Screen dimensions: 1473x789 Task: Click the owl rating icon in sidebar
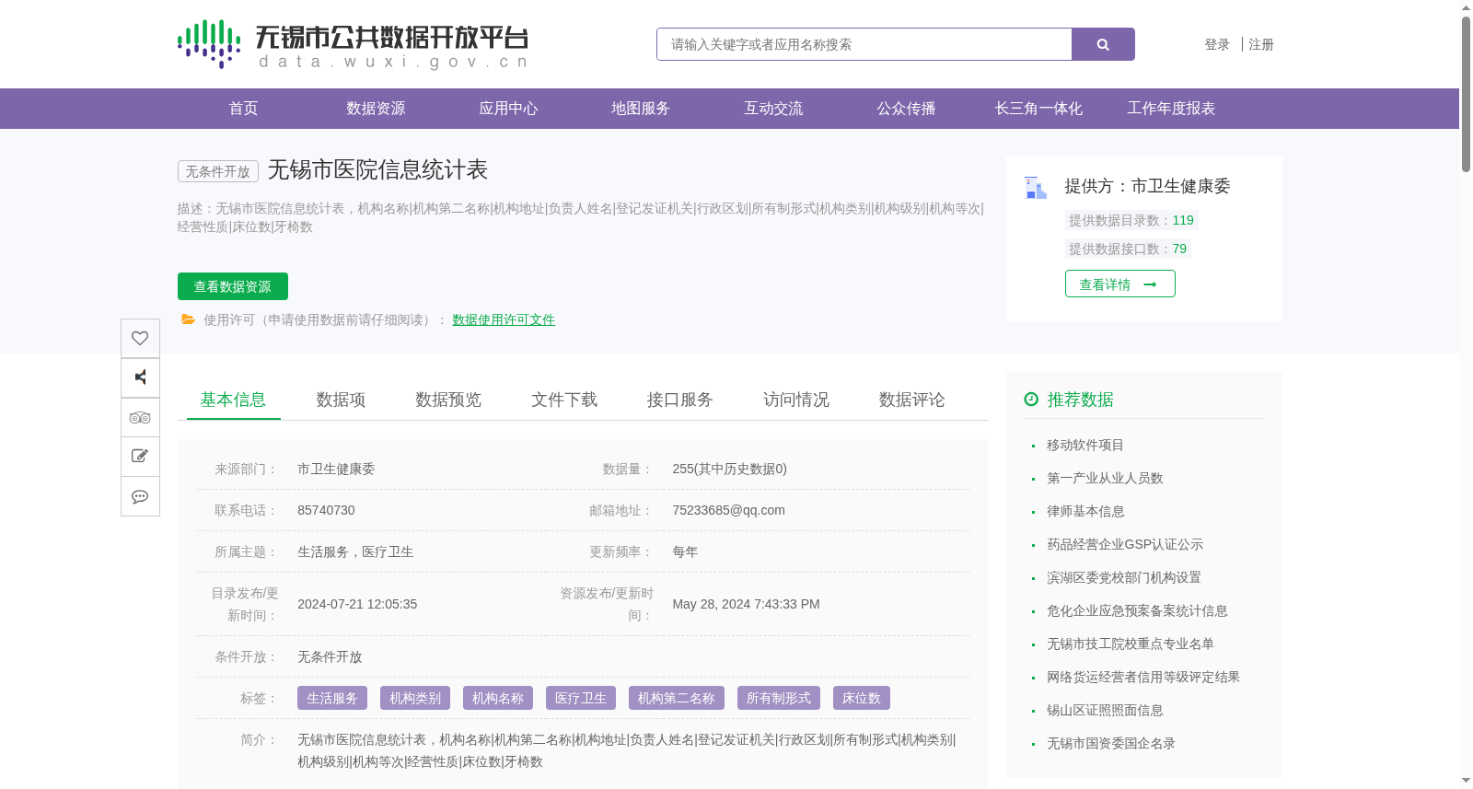tap(140, 417)
